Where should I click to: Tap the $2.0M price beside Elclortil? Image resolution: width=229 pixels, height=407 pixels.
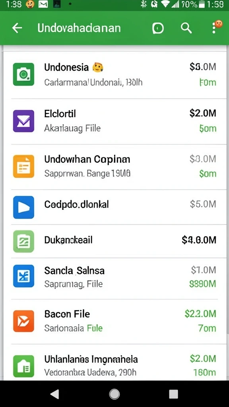(x=202, y=113)
